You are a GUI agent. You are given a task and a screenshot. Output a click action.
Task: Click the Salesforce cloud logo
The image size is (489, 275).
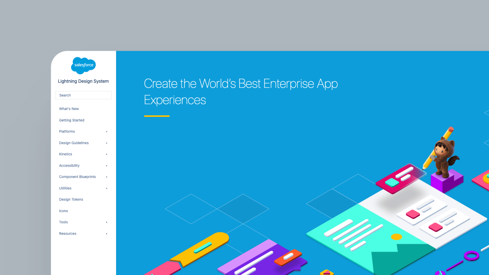[x=83, y=66]
